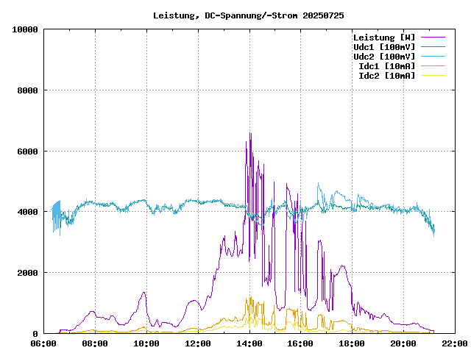Click the 10000 y-axis tick label
The width and height of the screenshot is (471, 353).
point(25,29)
